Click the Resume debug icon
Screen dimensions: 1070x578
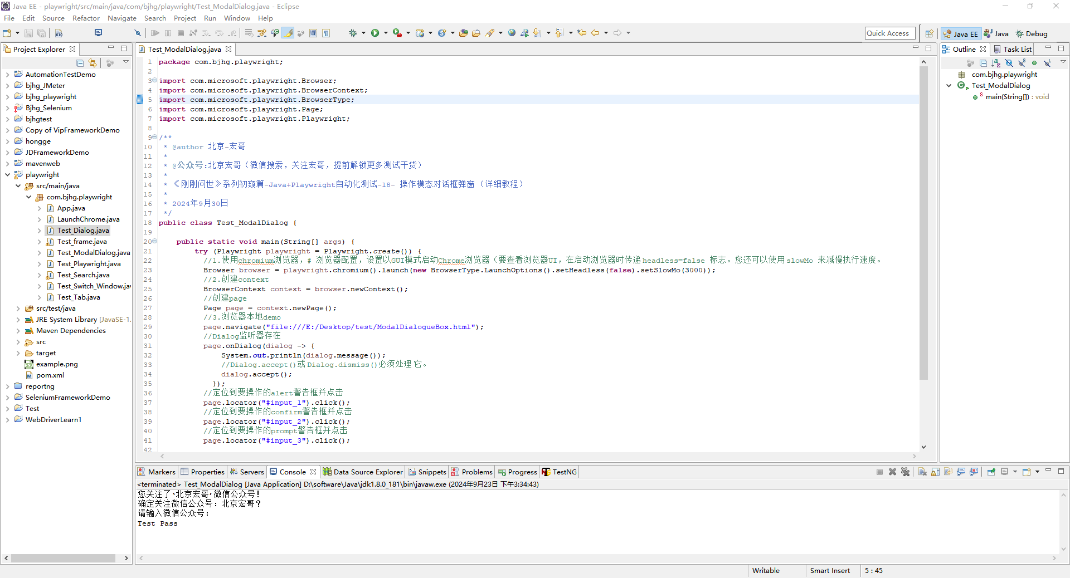click(x=155, y=33)
